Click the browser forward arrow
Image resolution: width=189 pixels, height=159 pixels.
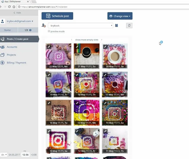coord(5,7)
